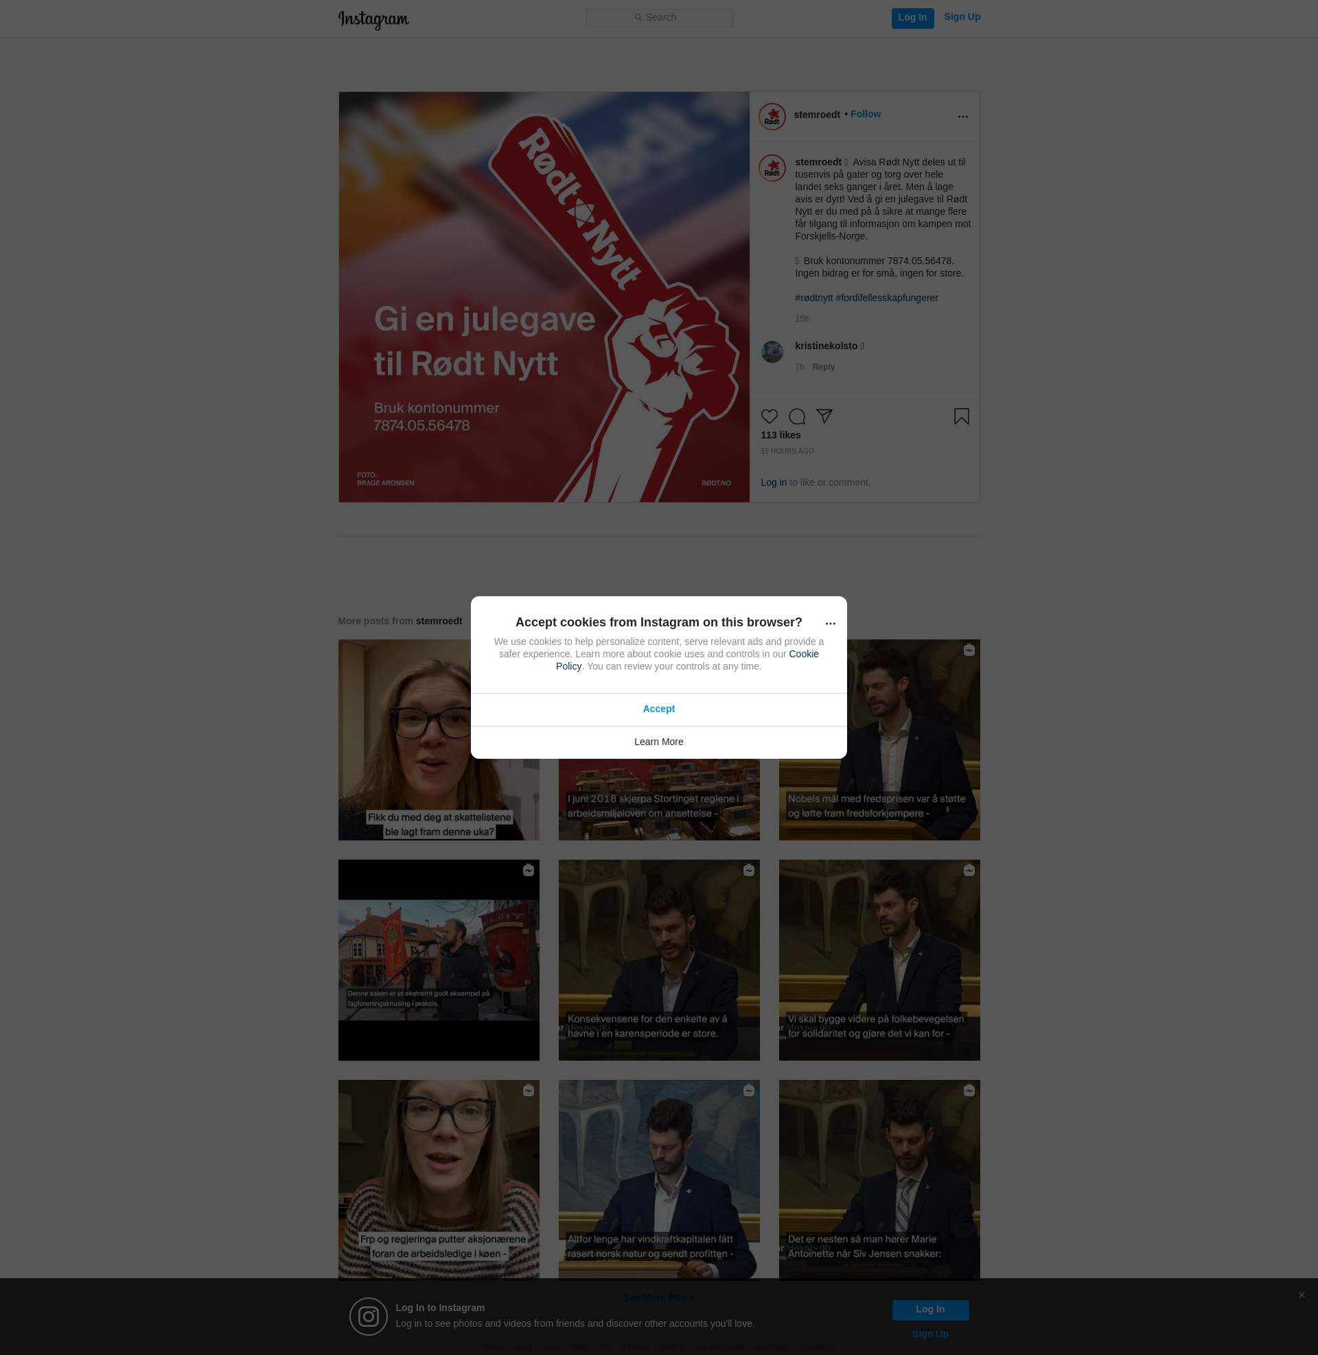Click the IGTV icon on the Nobels fredsprisen thumbnail
The image size is (1318, 1355).
[x=969, y=650]
